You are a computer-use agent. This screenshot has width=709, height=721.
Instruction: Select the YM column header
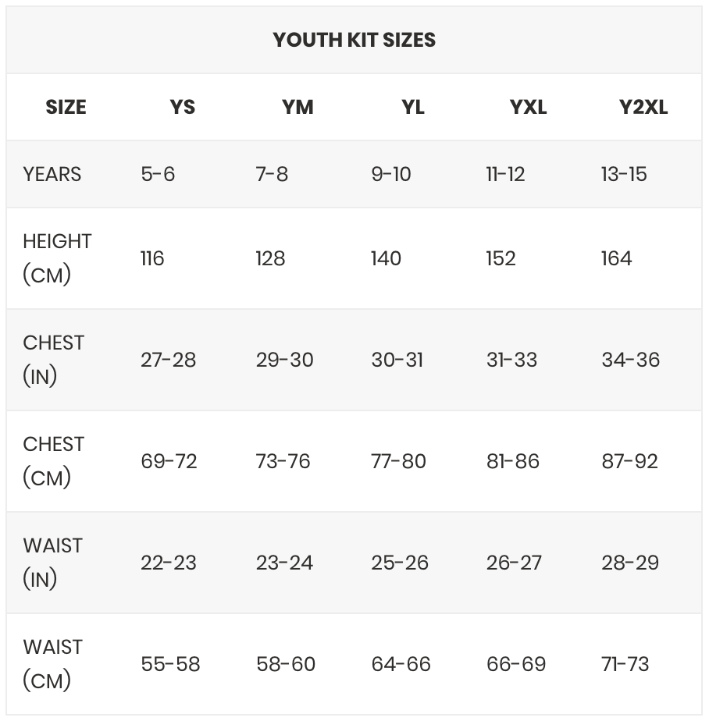tap(297, 107)
